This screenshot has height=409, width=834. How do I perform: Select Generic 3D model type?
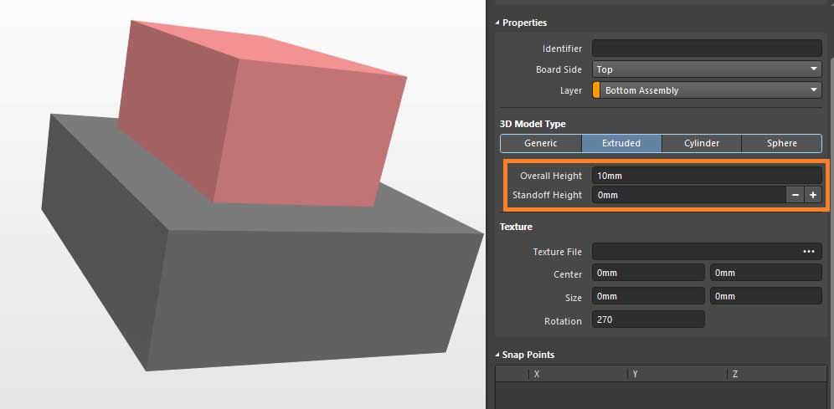[541, 143]
